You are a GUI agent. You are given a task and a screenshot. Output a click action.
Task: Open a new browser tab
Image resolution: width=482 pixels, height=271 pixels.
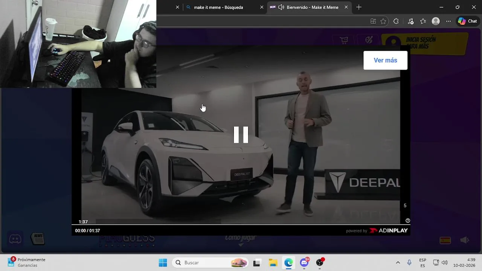coord(359,7)
